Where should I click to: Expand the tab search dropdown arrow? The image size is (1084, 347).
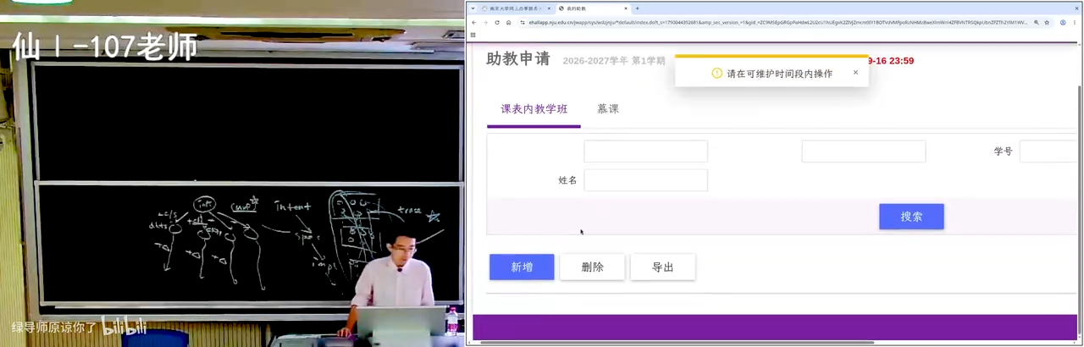point(473,8)
